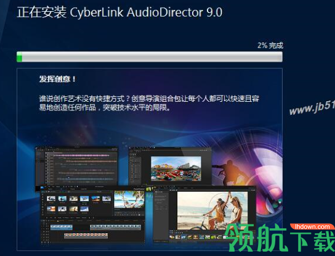Click the 360 panorama editor screenshot thumbnail
Screen dimensions: 335x256
[170, 166]
